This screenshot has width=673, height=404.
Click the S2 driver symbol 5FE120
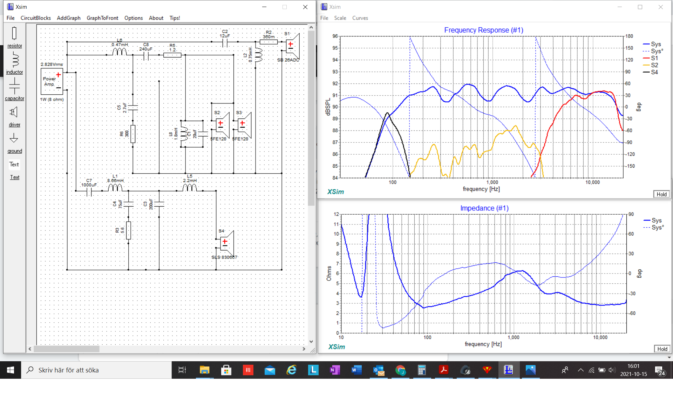tap(222, 125)
